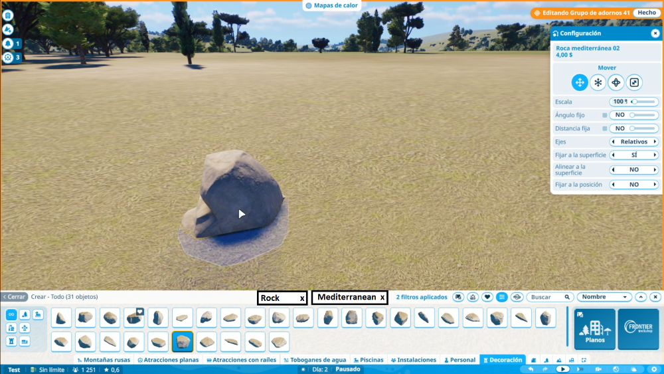Toggle the heart favorite on fourth rock
Image resolution: width=664 pixels, height=374 pixels.
click(x=139, y=312)
